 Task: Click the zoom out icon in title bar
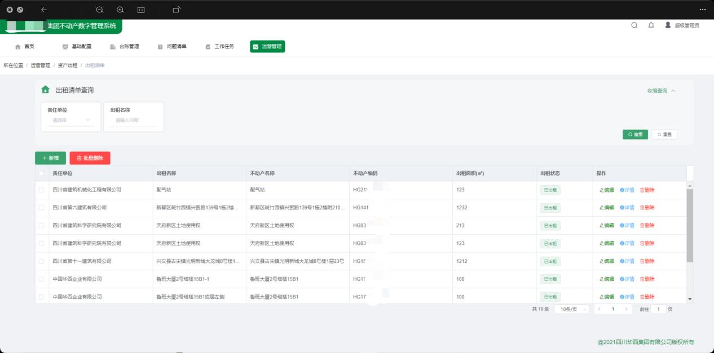100,10
